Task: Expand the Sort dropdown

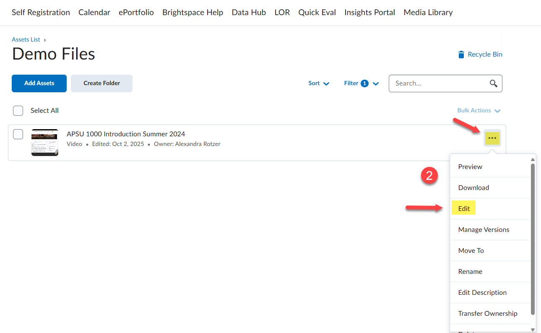Action: [x=319, y=83]
